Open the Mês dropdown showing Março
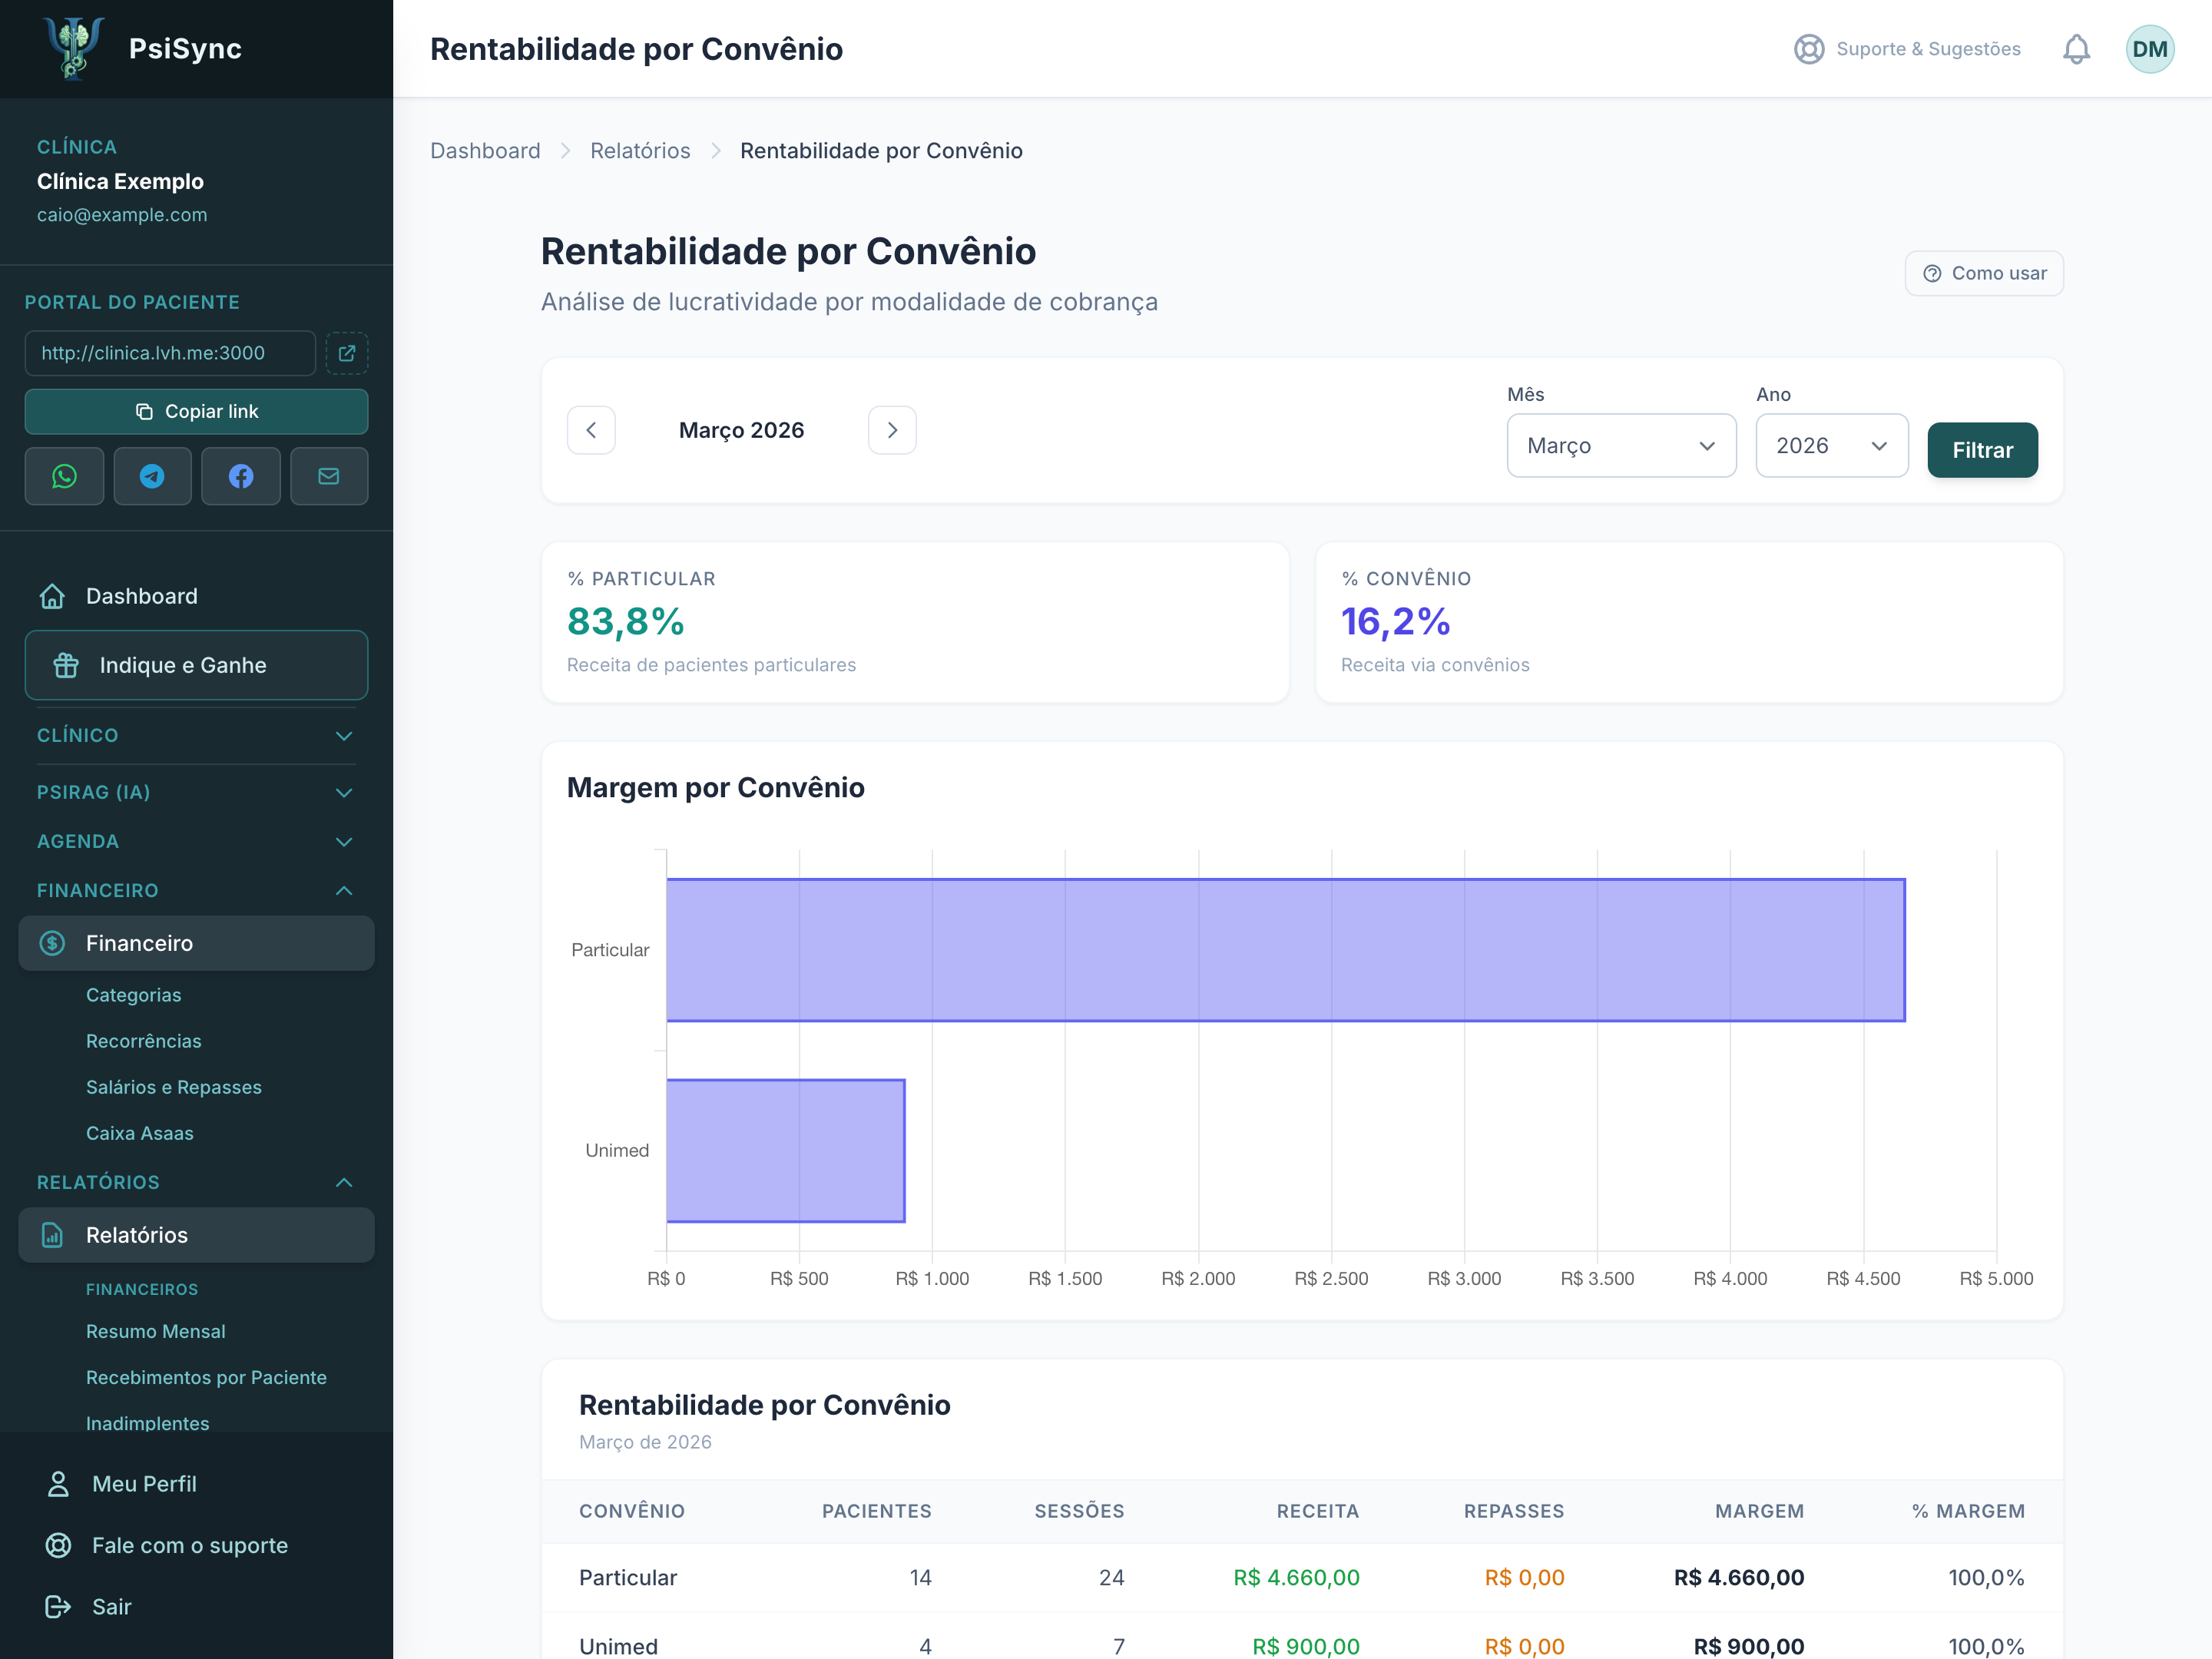The width and height of the screenshot is (2212, 1659). 1621,446
